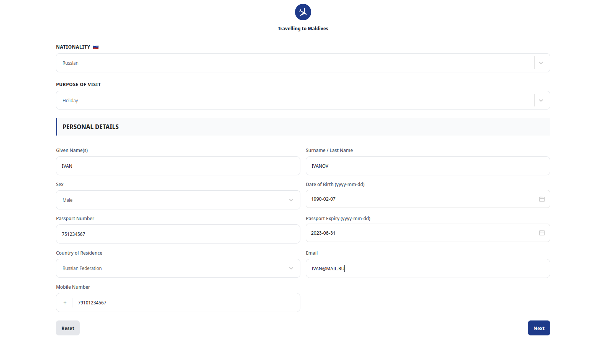
Task: Open the Sex dropdown
Action: [178, 200]
